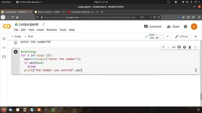Open the Tools menu
This screenshot has height=113, width=202.
click(63, 30)
